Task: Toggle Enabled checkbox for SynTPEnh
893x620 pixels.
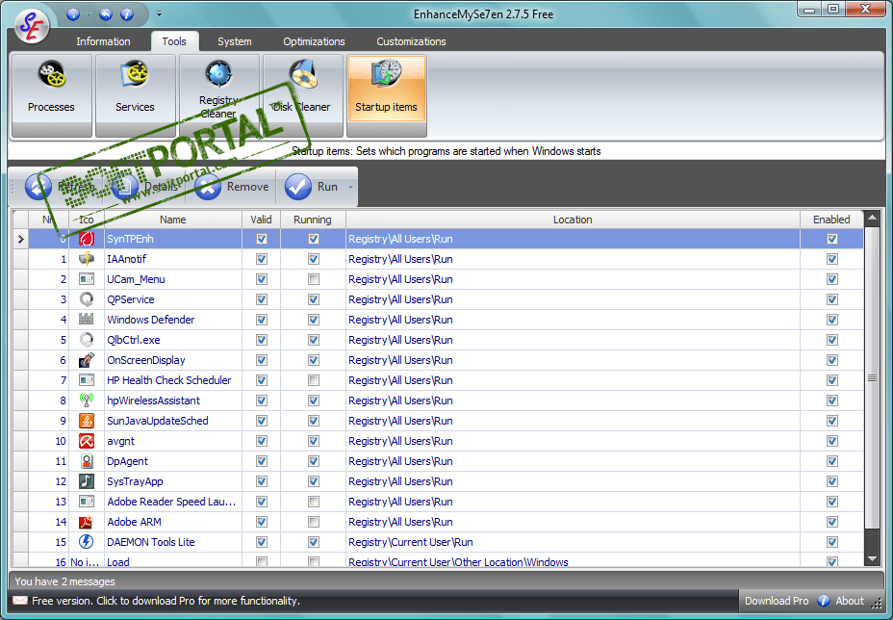Action: pos(832,240)
